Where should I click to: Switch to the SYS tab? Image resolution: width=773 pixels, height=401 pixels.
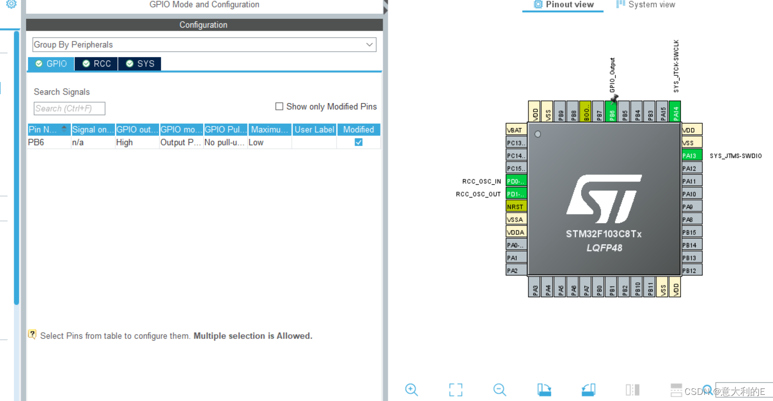(x=140, y=64)
